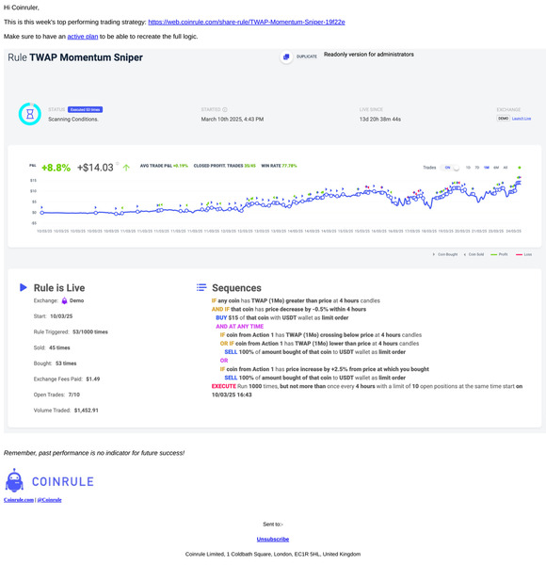Screen dimensions: 546x581
Task: Click the Unsubscribe link
Action: click(273, 540)
